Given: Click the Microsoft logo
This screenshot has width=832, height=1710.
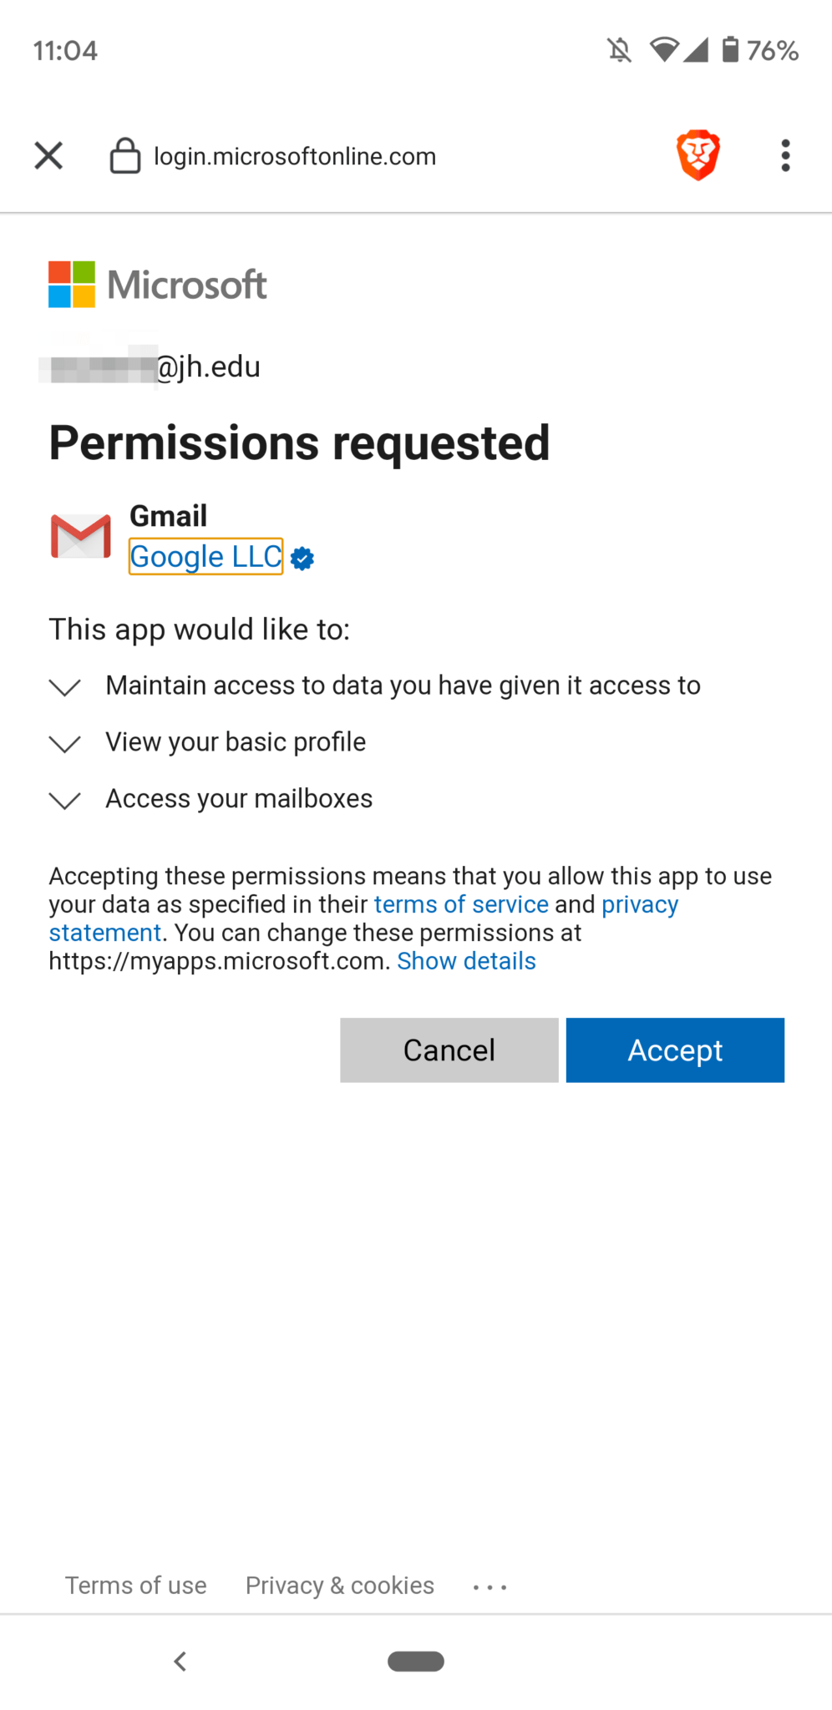Looking at the screenshot, I should [x=157, y=284].
